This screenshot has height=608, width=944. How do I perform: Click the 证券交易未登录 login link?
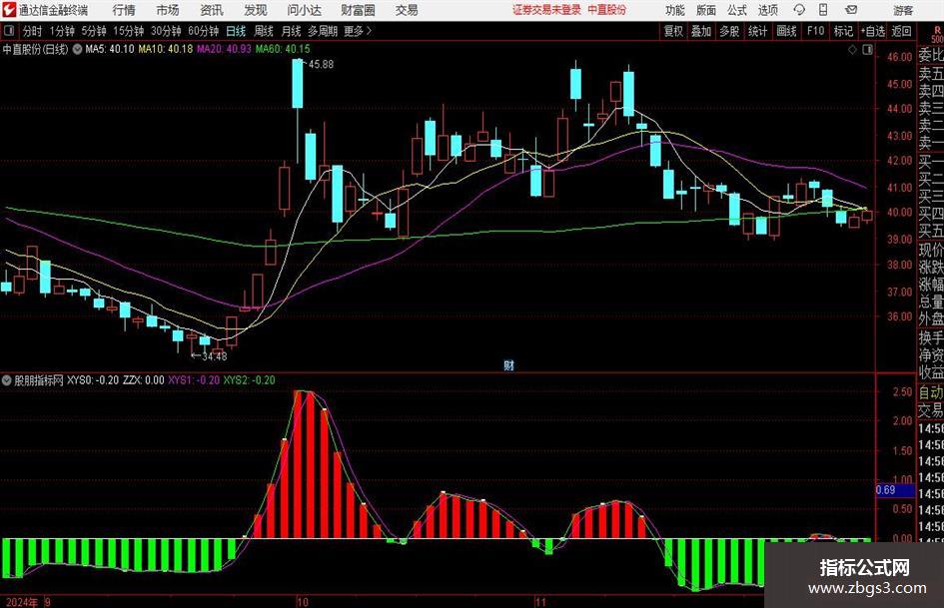pos(546,10)
